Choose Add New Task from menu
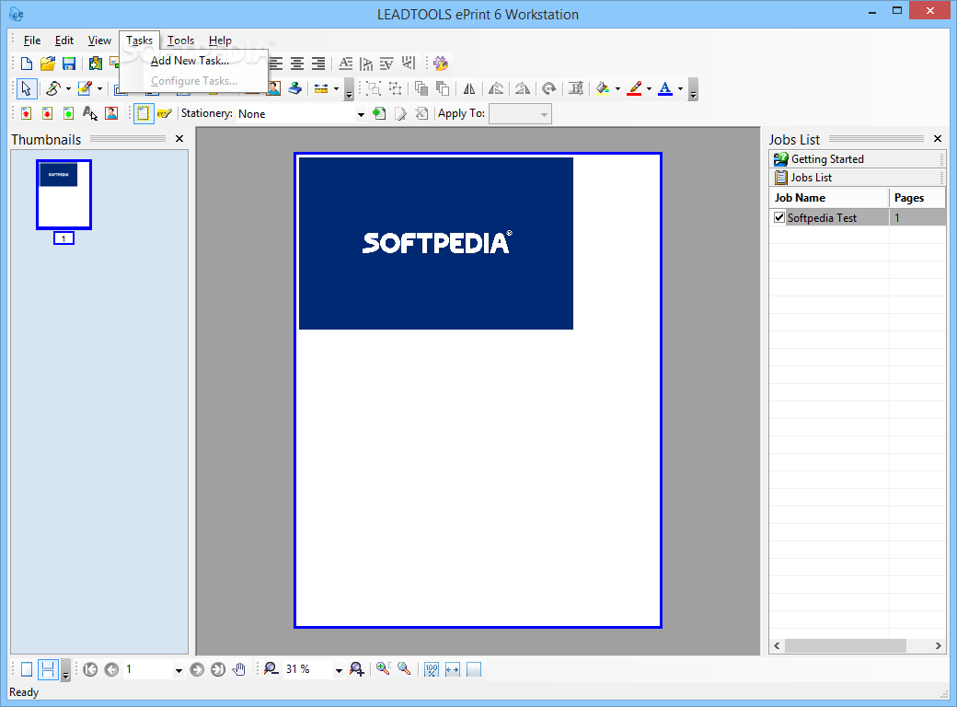 (x=190, y=61)
